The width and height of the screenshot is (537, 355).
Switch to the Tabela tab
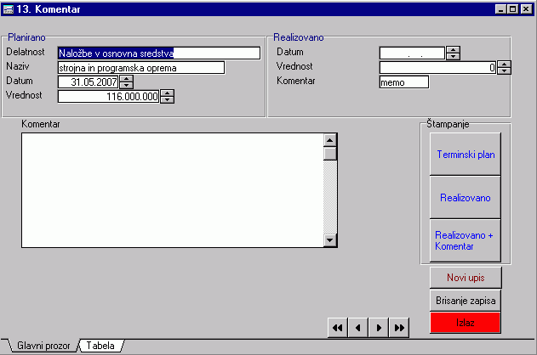point(100,346)
